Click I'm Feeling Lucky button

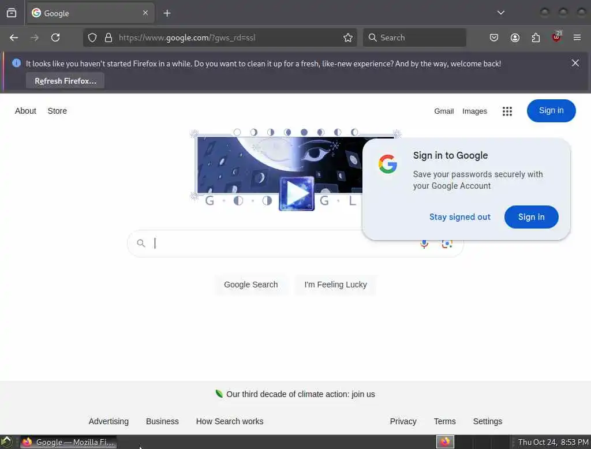coord(335,285)
